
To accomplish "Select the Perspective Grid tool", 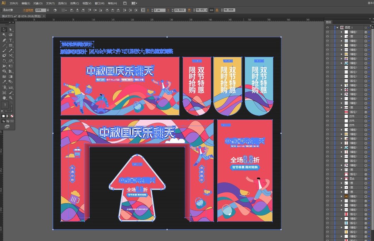I will click(x=10, y=71).
